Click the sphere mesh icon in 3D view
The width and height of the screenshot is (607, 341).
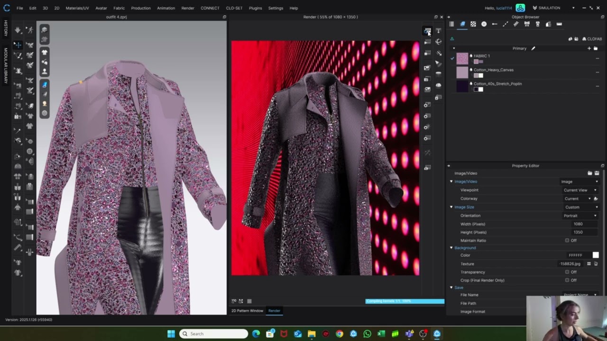[45, 113]
